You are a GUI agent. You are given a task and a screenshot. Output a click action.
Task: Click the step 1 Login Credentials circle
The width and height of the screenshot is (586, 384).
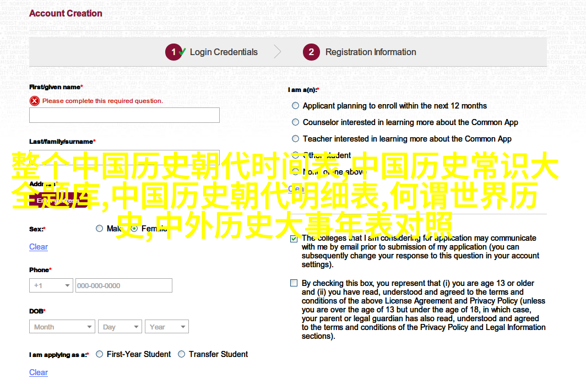point(173,52)
